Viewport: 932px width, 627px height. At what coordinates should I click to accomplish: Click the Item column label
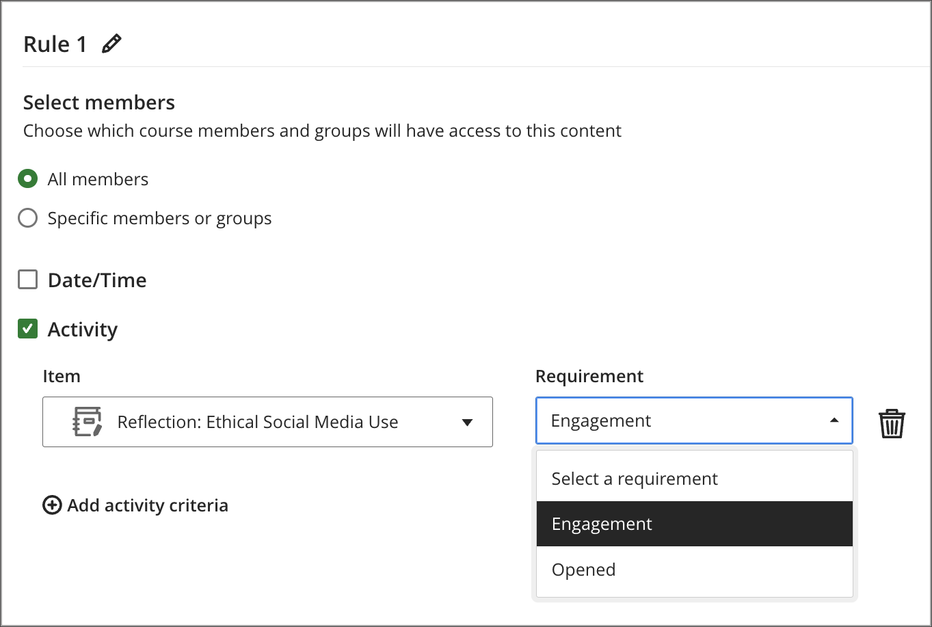tap(62, 376)
